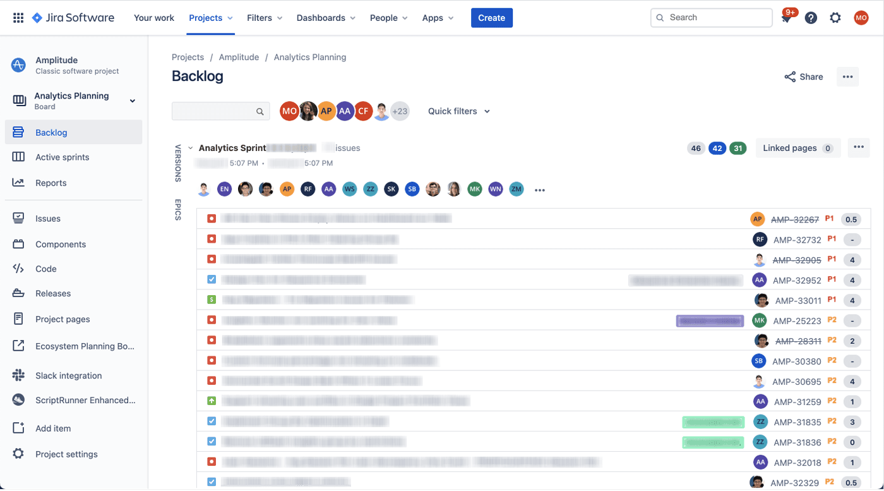Screen dimensions: 884x491
Task: Click the help question mark icon
Action: [x=811, y=18]
